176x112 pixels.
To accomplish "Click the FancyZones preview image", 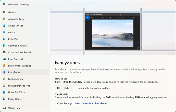I will (113, 31).
